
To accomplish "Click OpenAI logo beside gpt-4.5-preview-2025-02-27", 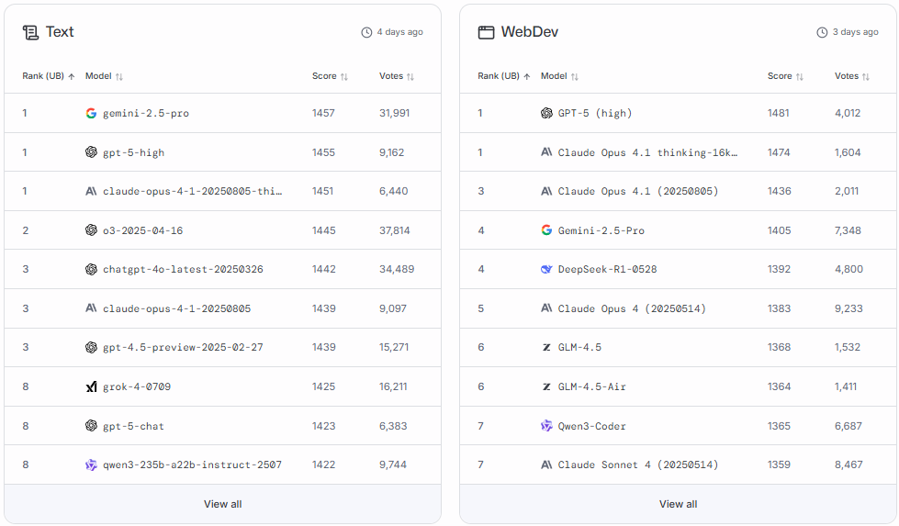I will pos(91,347).
